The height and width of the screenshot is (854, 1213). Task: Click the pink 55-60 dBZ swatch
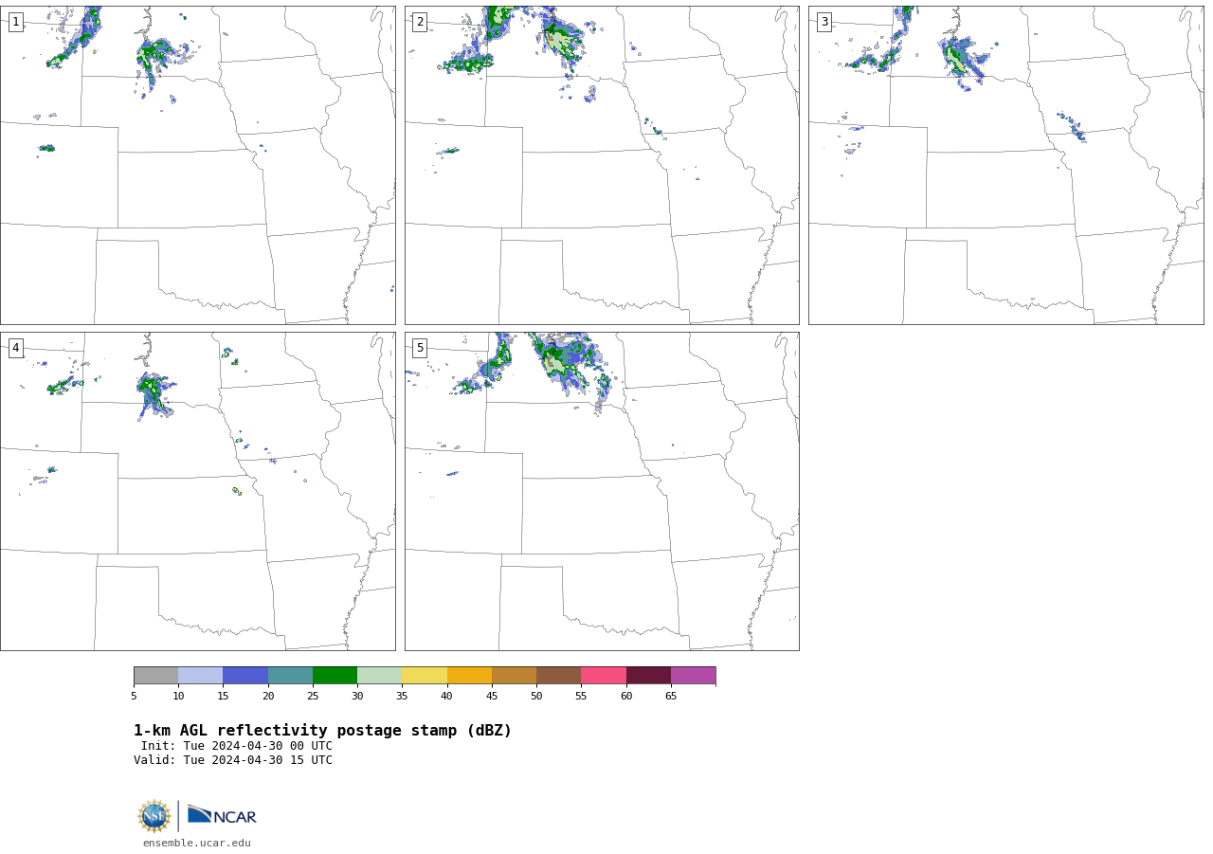(604, 676)
